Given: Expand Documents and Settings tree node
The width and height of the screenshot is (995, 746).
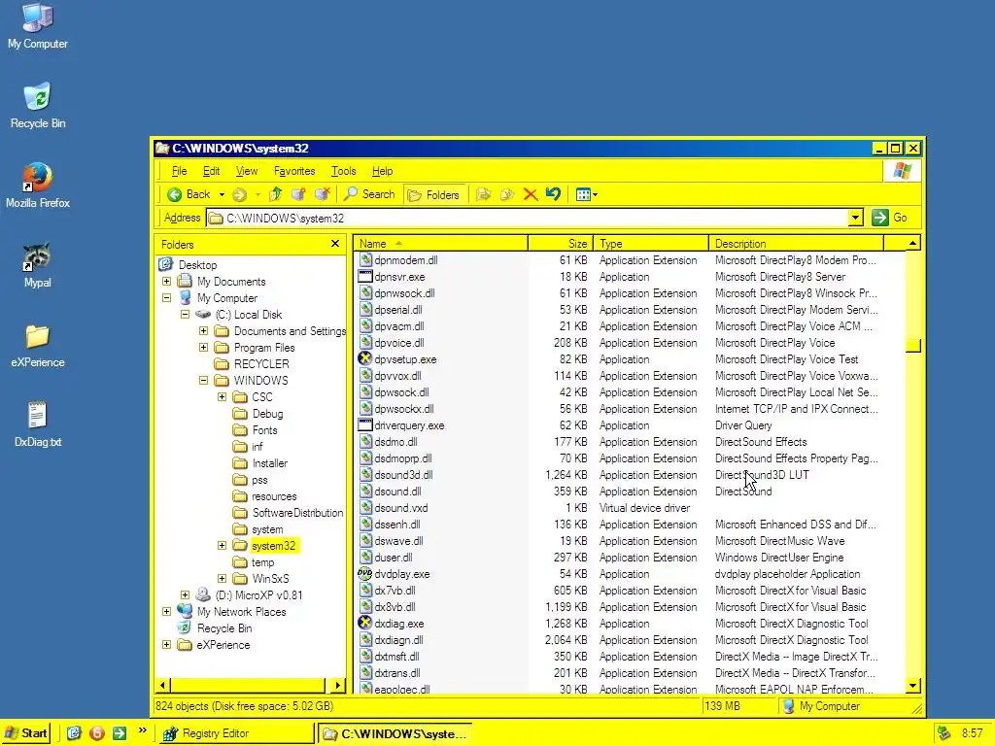Looking at the screenshot, I should pyautogui.click(x=203, y=330).
